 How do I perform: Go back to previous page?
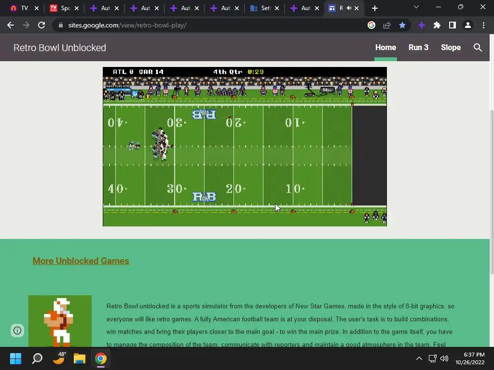pos(11,25)
